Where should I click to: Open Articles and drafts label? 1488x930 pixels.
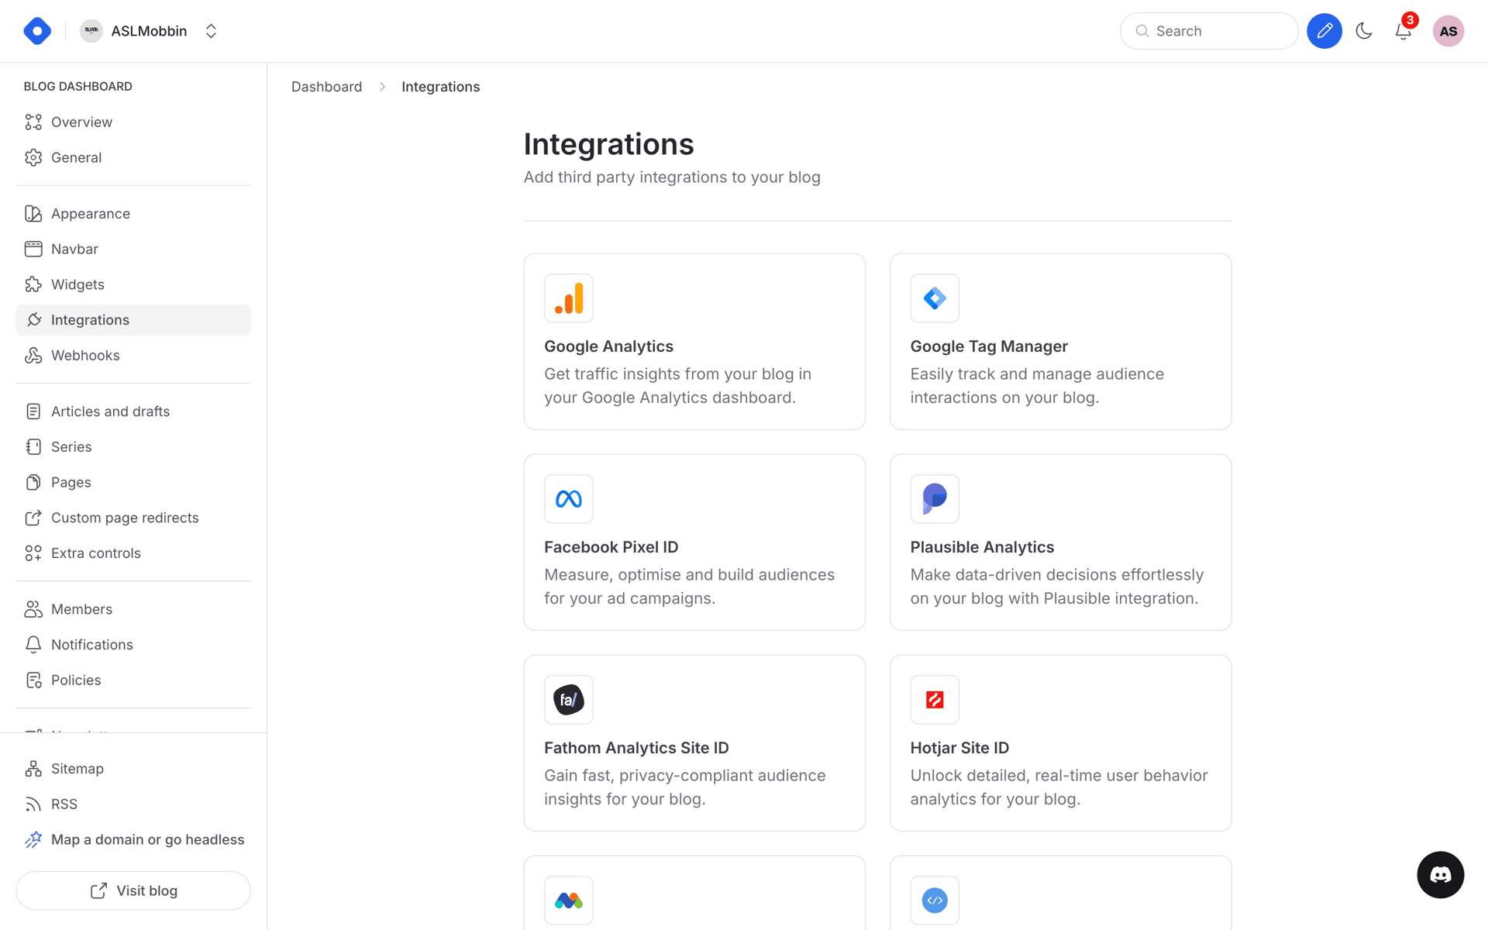[110, 412]
